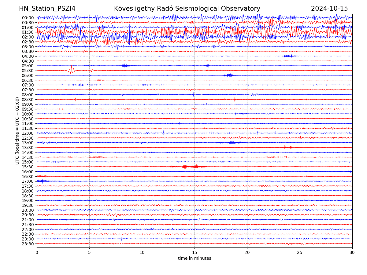Click the vertical UTC local time axis label
This screenshot has height=275, width=367.
click(17, 131)
